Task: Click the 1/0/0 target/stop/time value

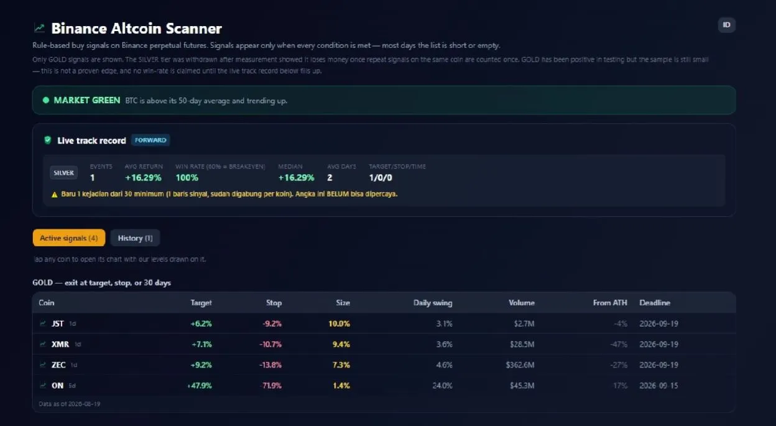Action: (x=381, y=177)
